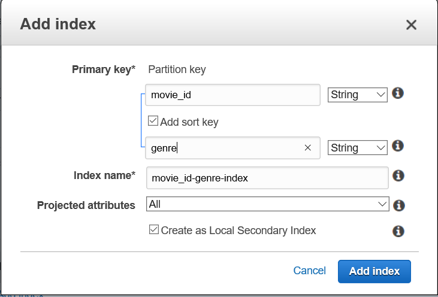Focus the movie_id partition key field
438x297 pixels.
point(234,95)
